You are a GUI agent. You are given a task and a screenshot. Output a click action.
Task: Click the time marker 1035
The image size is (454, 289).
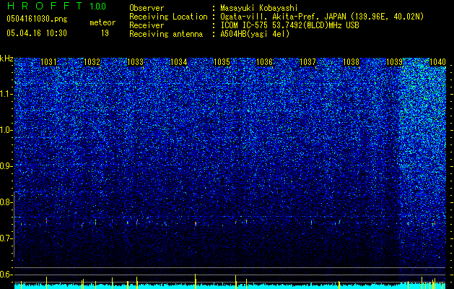tap(222, 62)
